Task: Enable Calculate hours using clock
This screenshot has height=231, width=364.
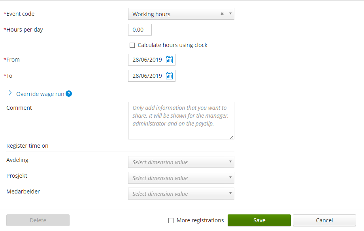Action: 132,45
